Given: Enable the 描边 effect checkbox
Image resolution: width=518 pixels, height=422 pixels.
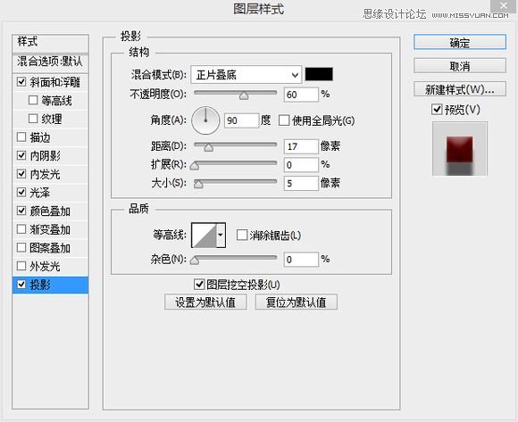Looking at the screenshot, I should click(21, 137).
